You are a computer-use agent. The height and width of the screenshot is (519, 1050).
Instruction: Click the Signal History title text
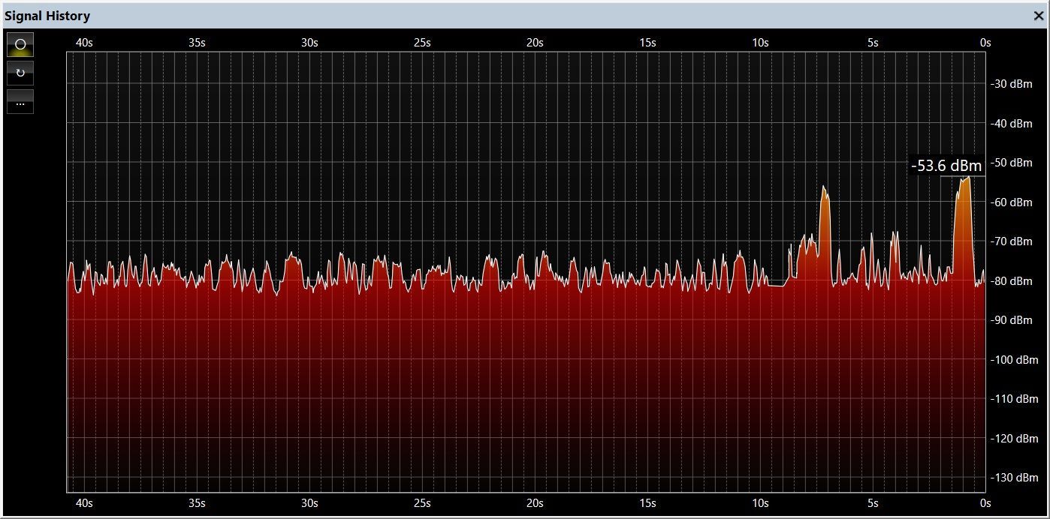point(47,16)
